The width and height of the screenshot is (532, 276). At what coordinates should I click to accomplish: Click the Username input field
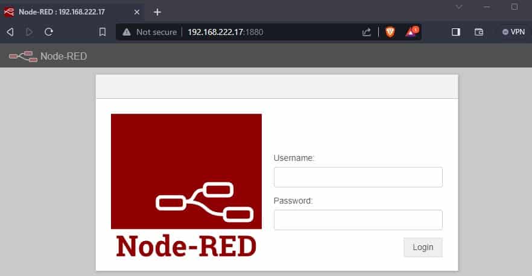(358, 177)
